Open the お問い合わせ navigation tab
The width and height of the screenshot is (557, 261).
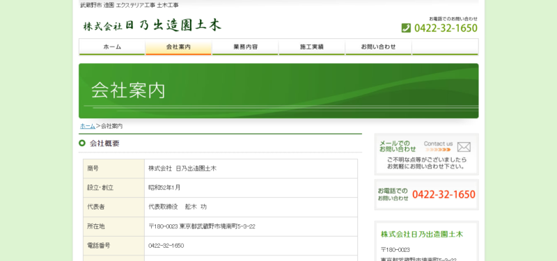pos(378,47)
